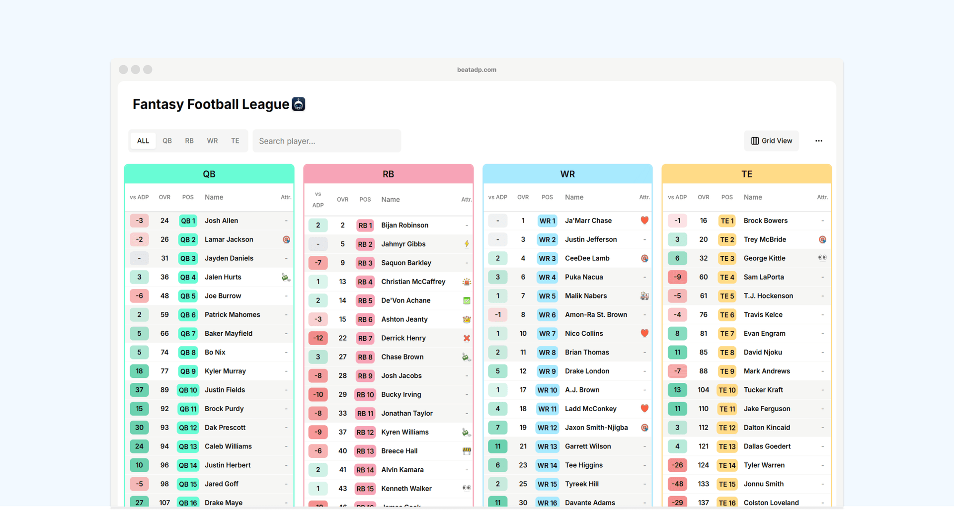954x510 pixels.
Task: Click the target icon for Trey McBride
Action: 822,239
